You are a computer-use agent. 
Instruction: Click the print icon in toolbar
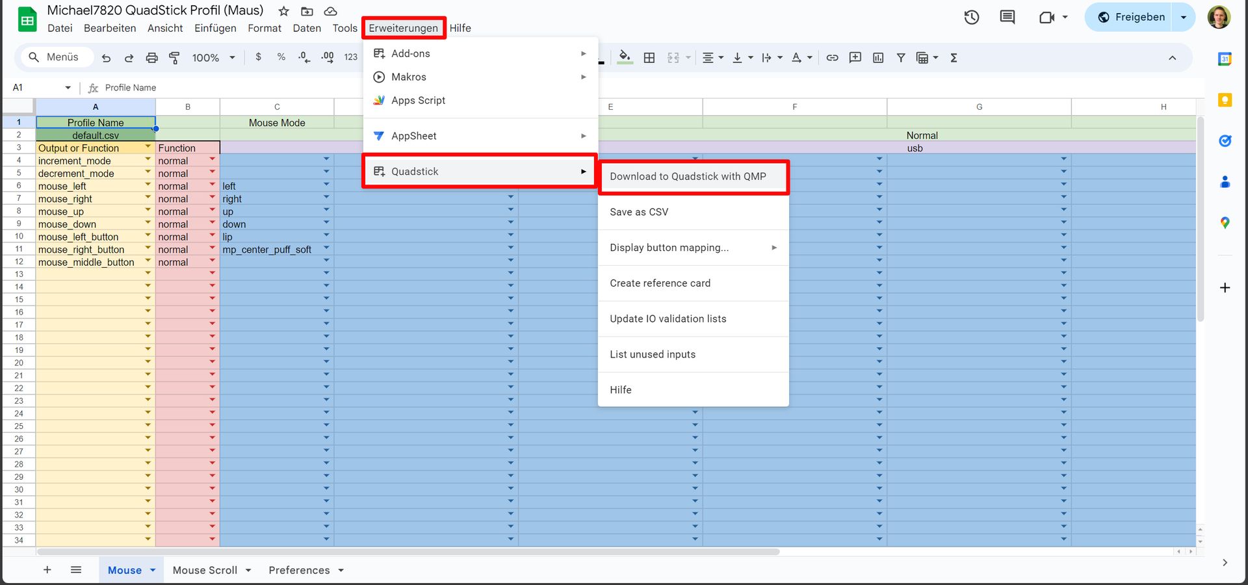[x=151, y=58]
